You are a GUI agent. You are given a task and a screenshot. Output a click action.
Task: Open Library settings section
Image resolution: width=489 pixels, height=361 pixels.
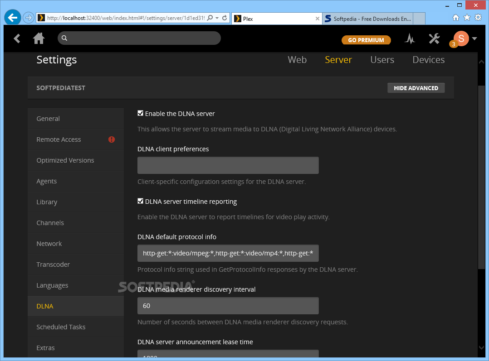(76, 202)
